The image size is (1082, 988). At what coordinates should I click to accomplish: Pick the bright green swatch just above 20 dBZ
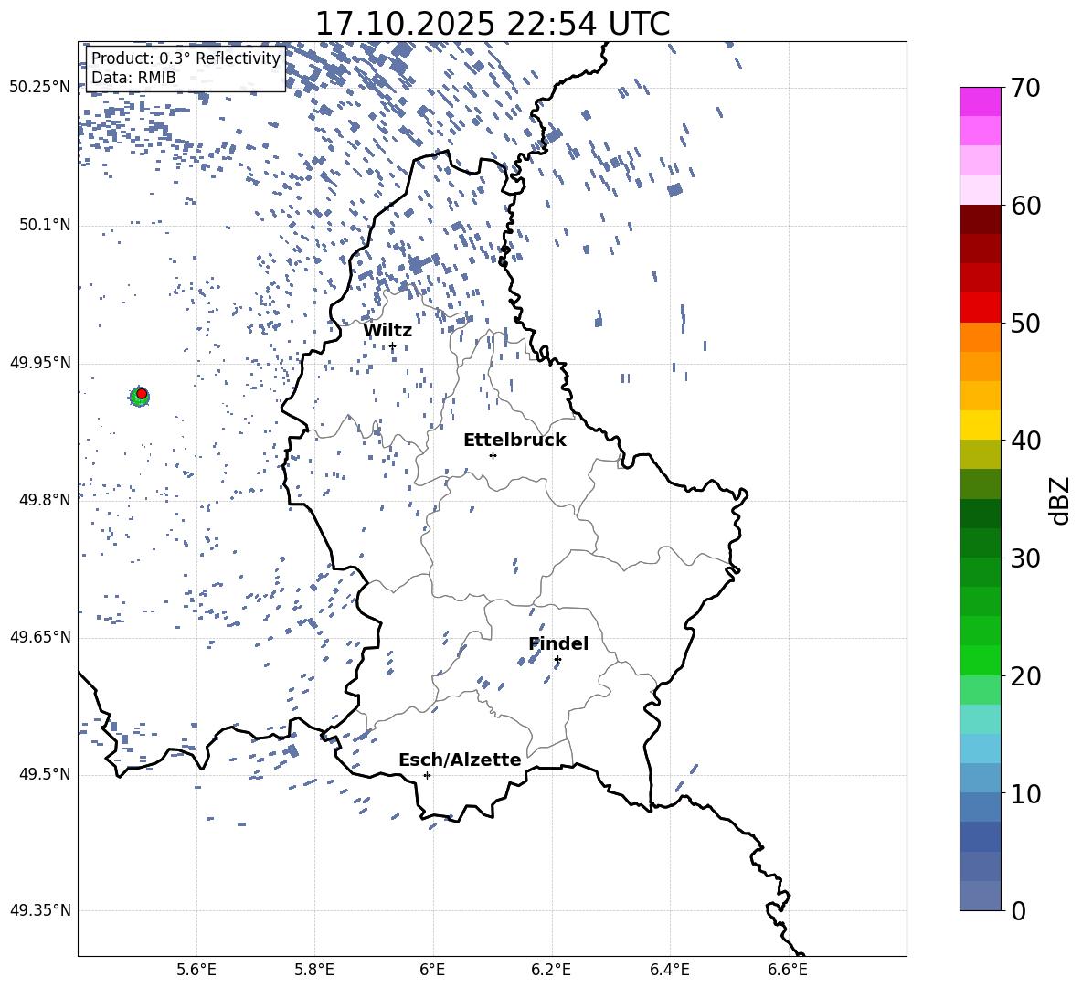(x=980, y=660)
